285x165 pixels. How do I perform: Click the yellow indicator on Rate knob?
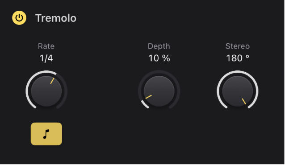(x=52, y=81)
